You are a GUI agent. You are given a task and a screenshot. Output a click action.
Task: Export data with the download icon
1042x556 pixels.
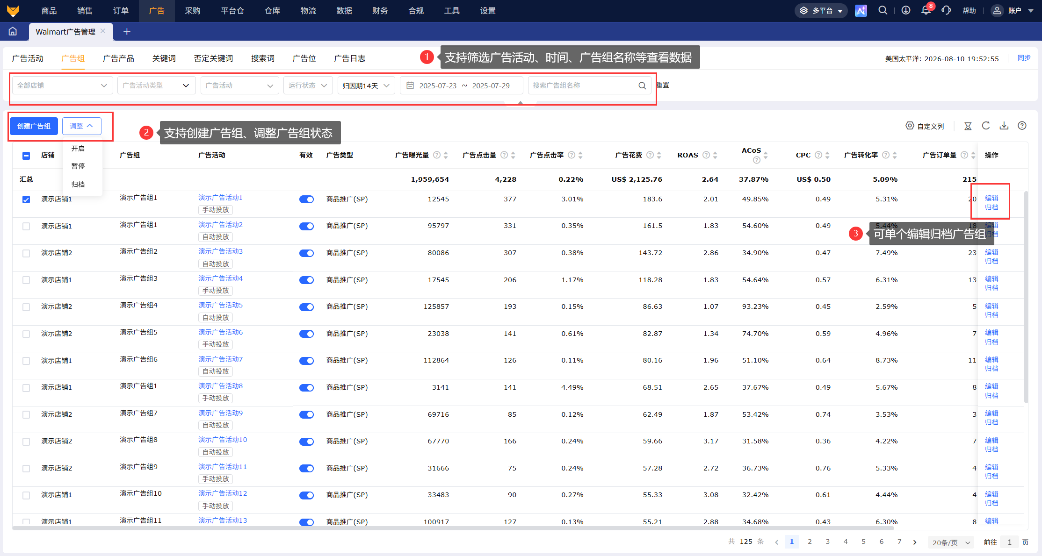[1004, 126]
